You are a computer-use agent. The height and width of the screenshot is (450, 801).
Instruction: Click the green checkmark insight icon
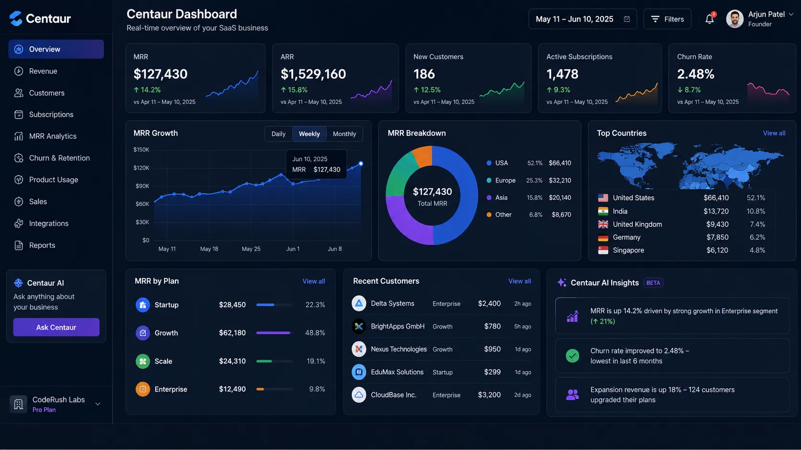click(572, 356)
